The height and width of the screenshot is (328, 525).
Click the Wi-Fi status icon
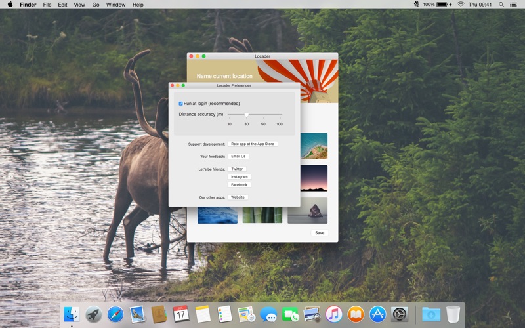tap(460, 5)
